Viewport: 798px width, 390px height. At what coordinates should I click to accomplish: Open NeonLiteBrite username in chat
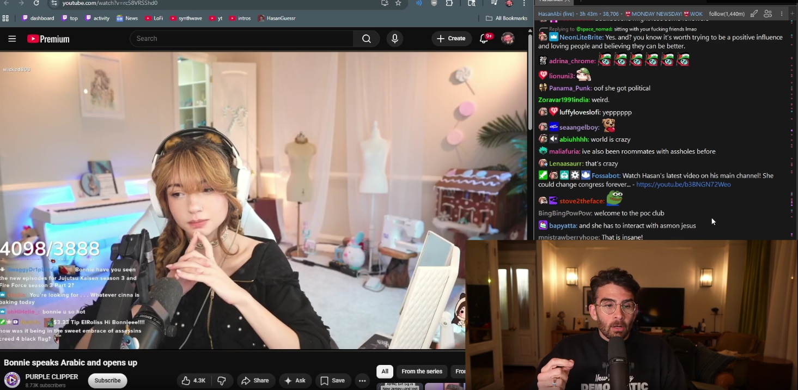tap(581, 38)
